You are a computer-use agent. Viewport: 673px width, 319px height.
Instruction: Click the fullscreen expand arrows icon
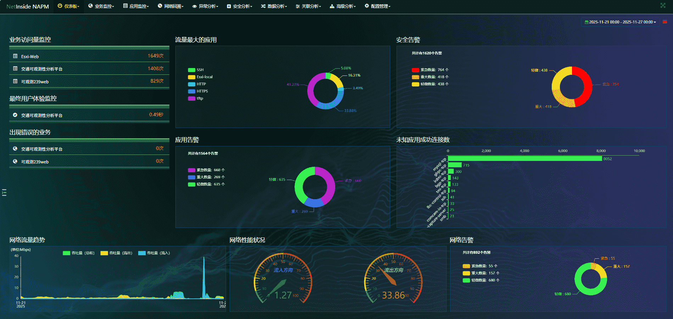coord(663,5)
